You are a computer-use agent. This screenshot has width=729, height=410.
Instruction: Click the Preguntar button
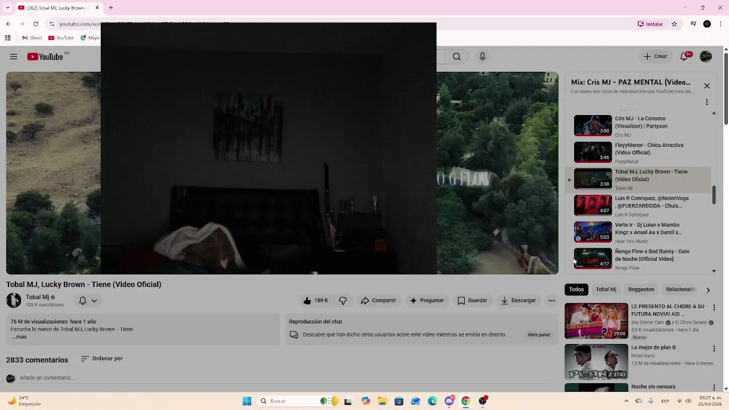pos(427,301)
